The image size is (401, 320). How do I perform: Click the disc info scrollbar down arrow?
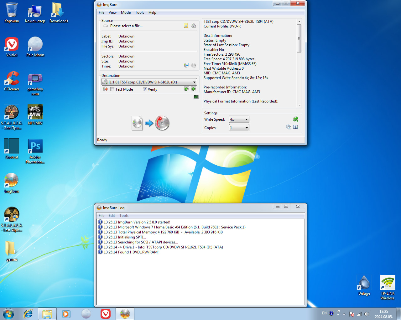click(x=299, y=105)
